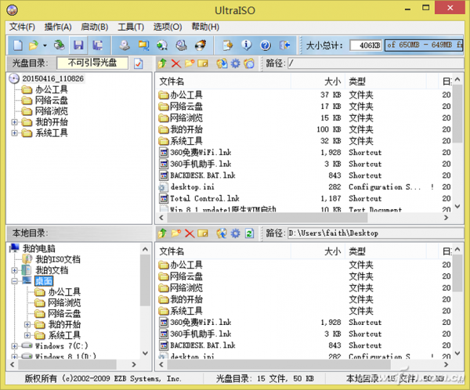Click the 类型 column header in local list
470x390 pixels.
pos(385,251)
